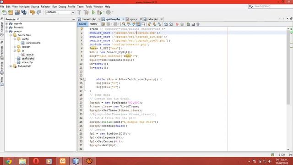Viewport: 293px width, 165px height.
Task: Click the Uncomment icon in editor toolbar
Action: (193, 24)
